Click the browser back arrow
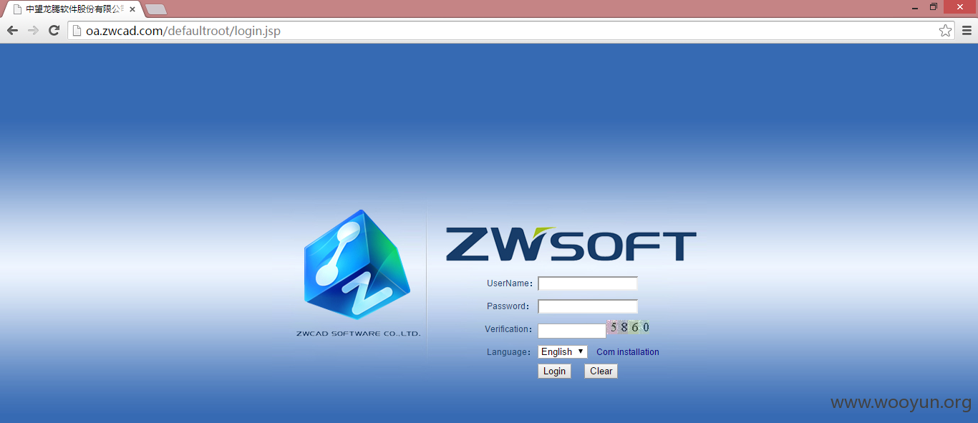Screen dimensions: 978x423 pyautogui.click(x=12, y=30)
